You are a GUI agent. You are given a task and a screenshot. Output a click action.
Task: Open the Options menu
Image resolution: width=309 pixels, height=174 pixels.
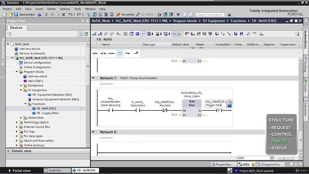(x=65, y=9)
